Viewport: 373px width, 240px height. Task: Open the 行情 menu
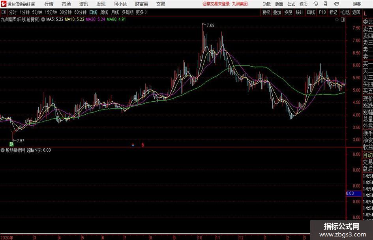pyautogui.click(x=49, y=4)
